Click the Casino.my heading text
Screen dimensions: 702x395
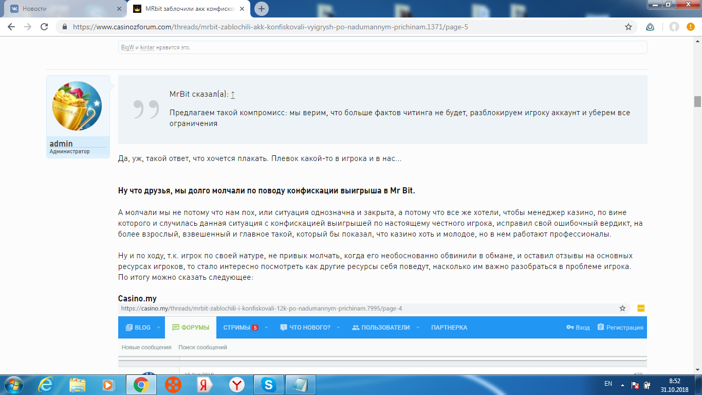137,298
